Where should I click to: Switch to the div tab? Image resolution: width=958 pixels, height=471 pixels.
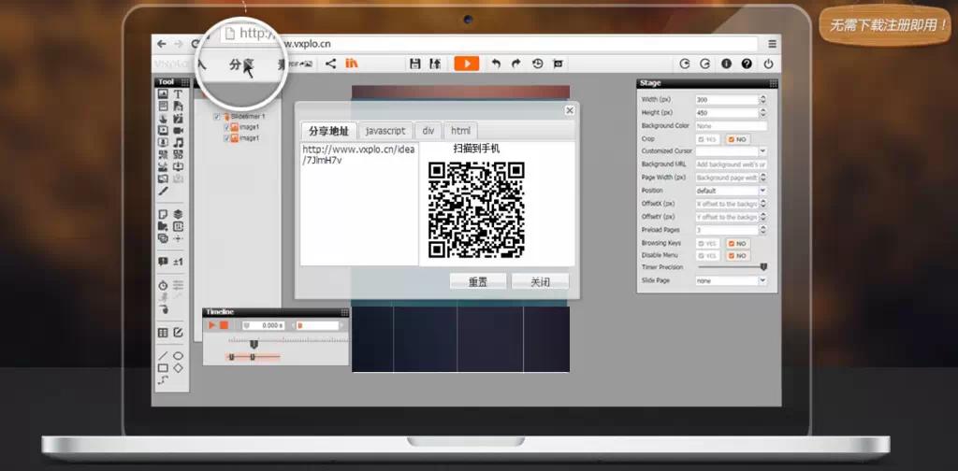pos(428,131)
